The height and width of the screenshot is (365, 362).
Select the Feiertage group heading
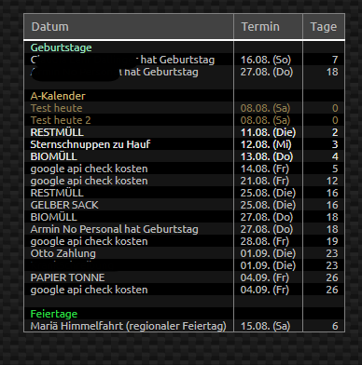[x=54, y=314]
